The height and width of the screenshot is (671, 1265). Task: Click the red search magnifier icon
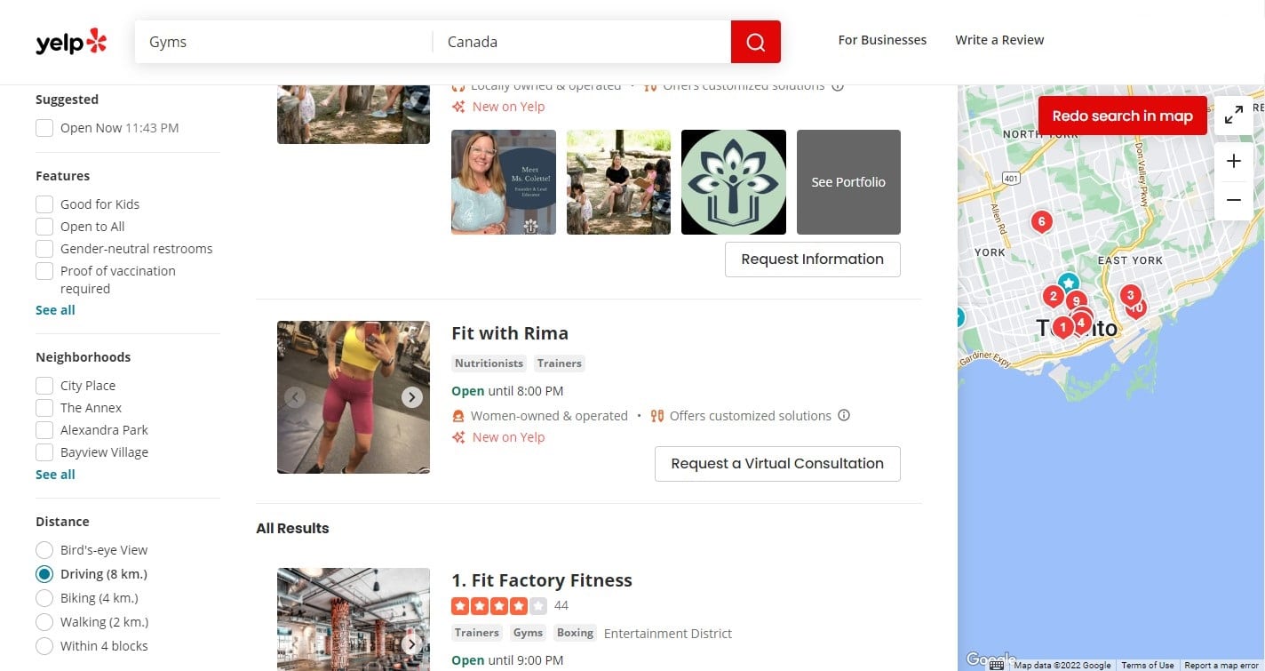point(754,42)
